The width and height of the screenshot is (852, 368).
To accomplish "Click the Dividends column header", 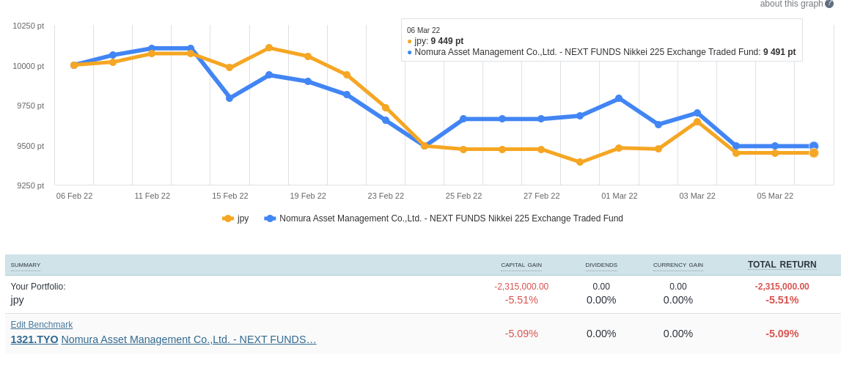I will (x=601, y=265).
